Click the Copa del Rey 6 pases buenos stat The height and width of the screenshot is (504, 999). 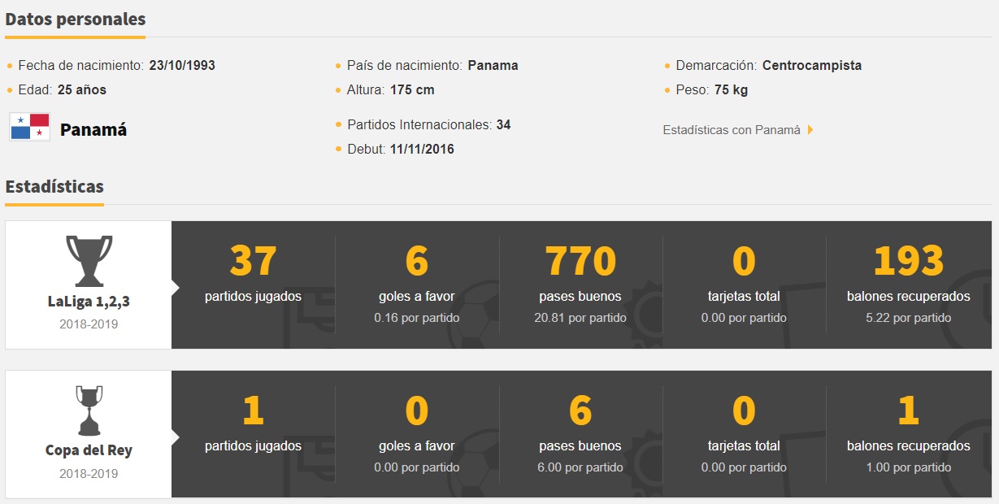[580, 411]
